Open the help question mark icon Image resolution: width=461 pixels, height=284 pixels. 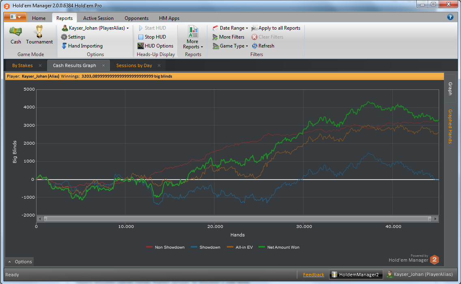pyautogui.click(x=450, y=17)
